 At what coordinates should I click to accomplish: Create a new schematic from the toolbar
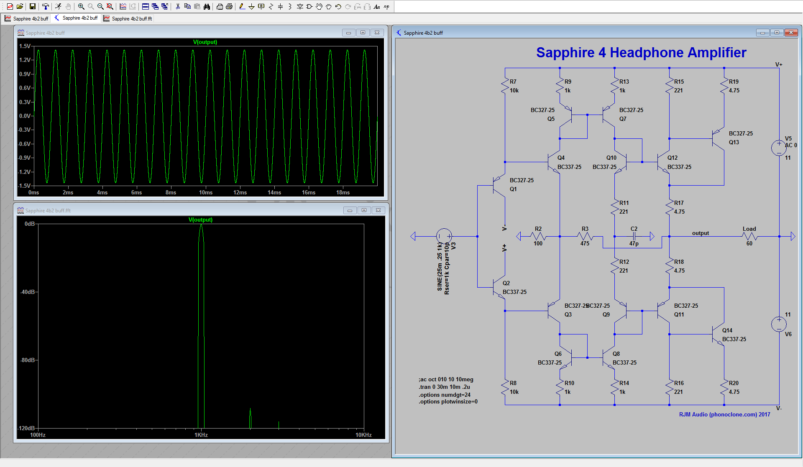pos(10,6)
